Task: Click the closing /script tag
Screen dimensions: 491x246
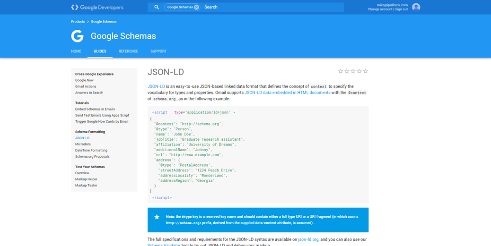Action: click(162, 198)
